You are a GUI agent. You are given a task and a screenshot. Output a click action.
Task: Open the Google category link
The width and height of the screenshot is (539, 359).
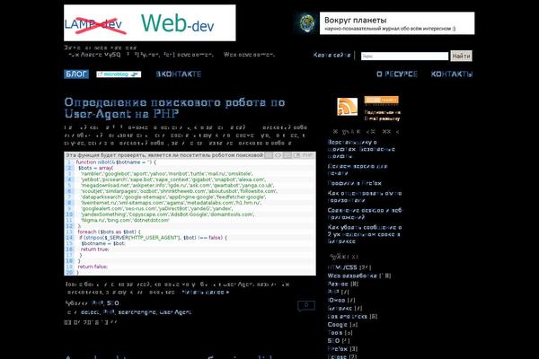338,325
